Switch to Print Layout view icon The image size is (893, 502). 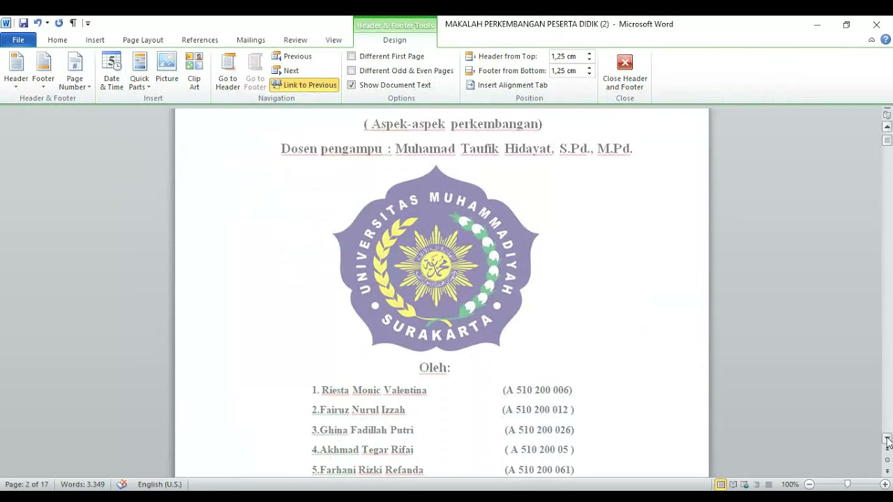click(721, 484)
